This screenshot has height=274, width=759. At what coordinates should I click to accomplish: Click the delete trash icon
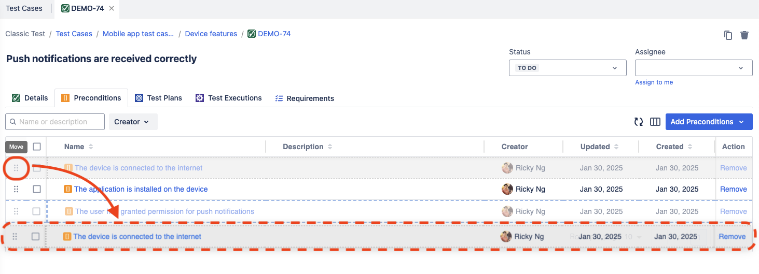(744, 35)
